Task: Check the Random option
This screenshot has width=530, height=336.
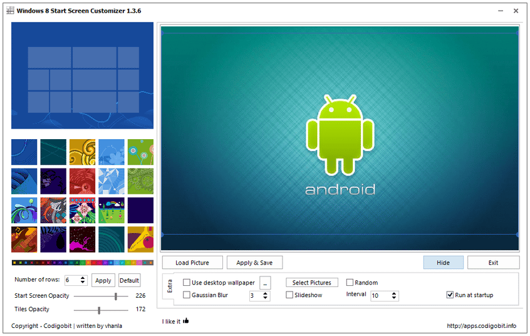Action: [x=350, y=283]
